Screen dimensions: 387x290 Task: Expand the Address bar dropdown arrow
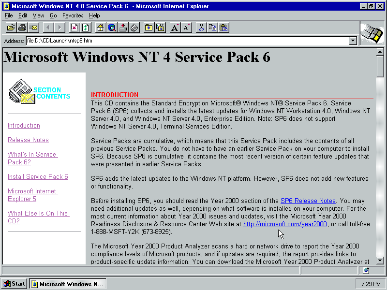tap(353, 41)
